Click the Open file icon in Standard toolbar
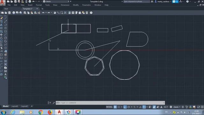204x115 pixels. 6,13
